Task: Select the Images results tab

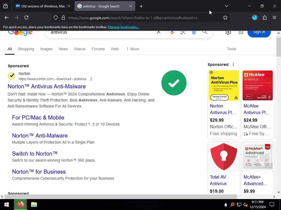Action: 46,49
